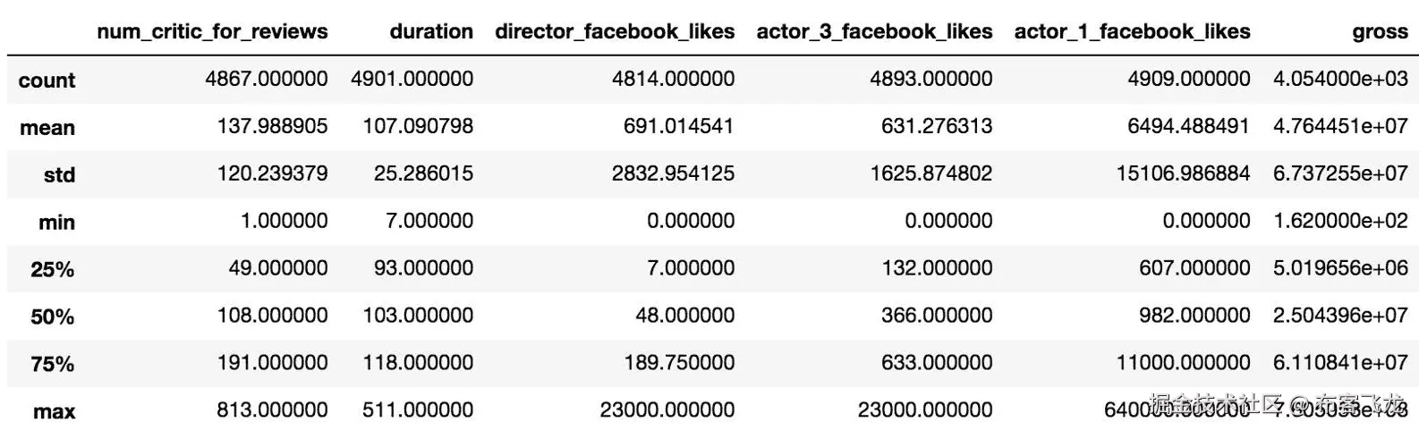Click the 25% percentile row label
Image resolution: width=1419 pixels, height=431 pixels.
point(52,269)
